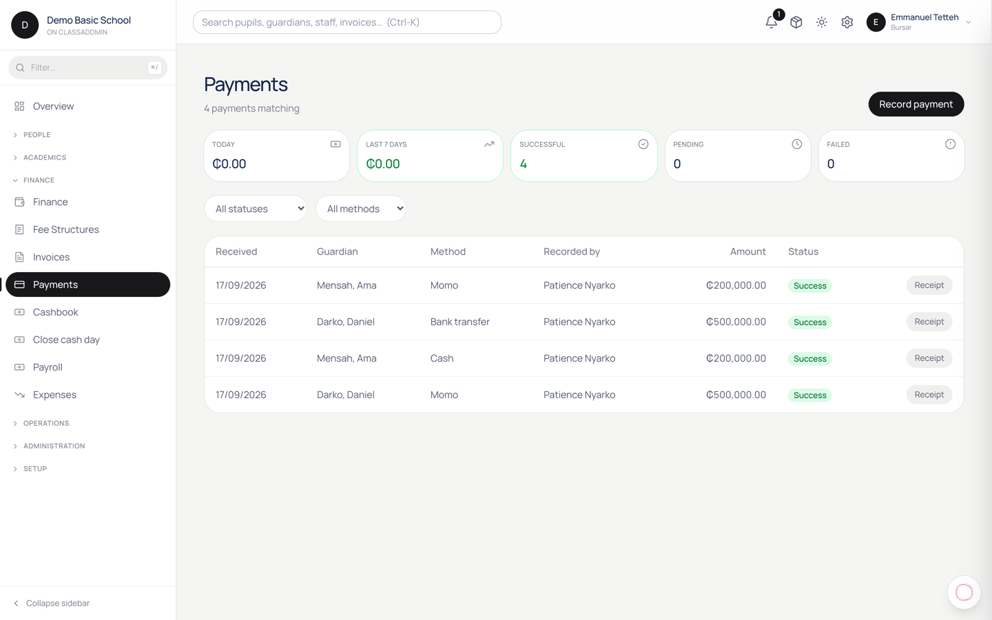992x620 pixels.
Task: Click the Expenses trend-down icon
Action: 19,395
